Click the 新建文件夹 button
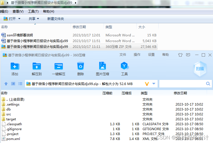This screenshot has height=143, width=213. pos(56,19)
